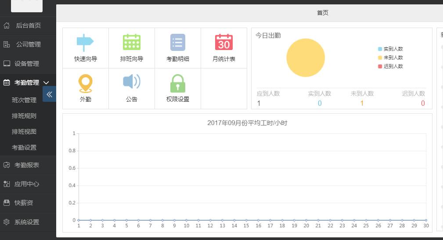Viewport: 443px width, 240px height.
Task: Click the yellow attendance pie chart
Action: click(x=306, y=57)
